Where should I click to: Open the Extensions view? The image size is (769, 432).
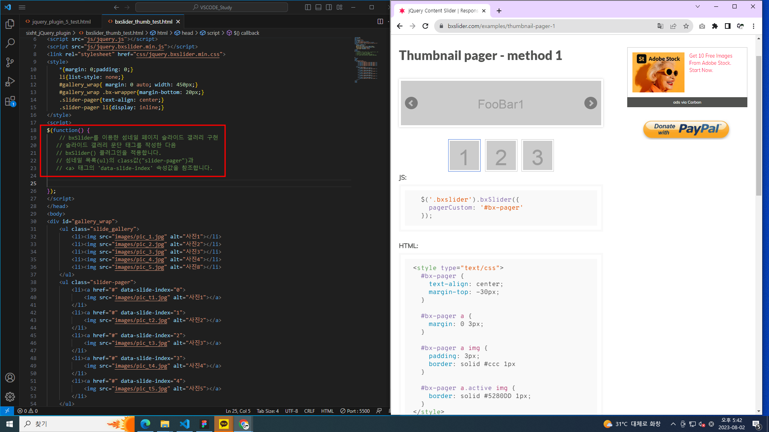pos(10,101)
